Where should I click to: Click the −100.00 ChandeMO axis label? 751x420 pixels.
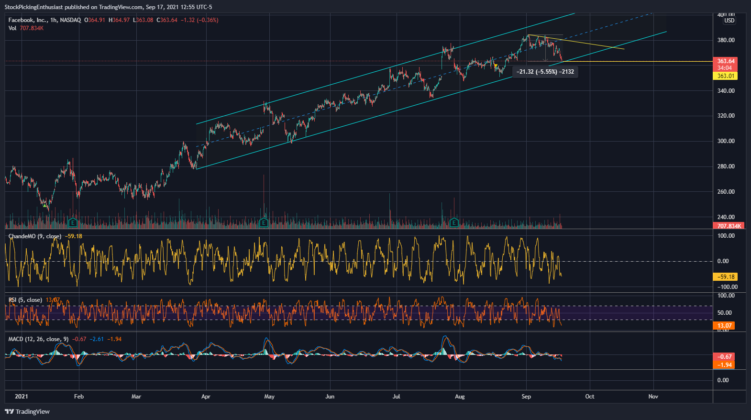[x=727, y=287]
